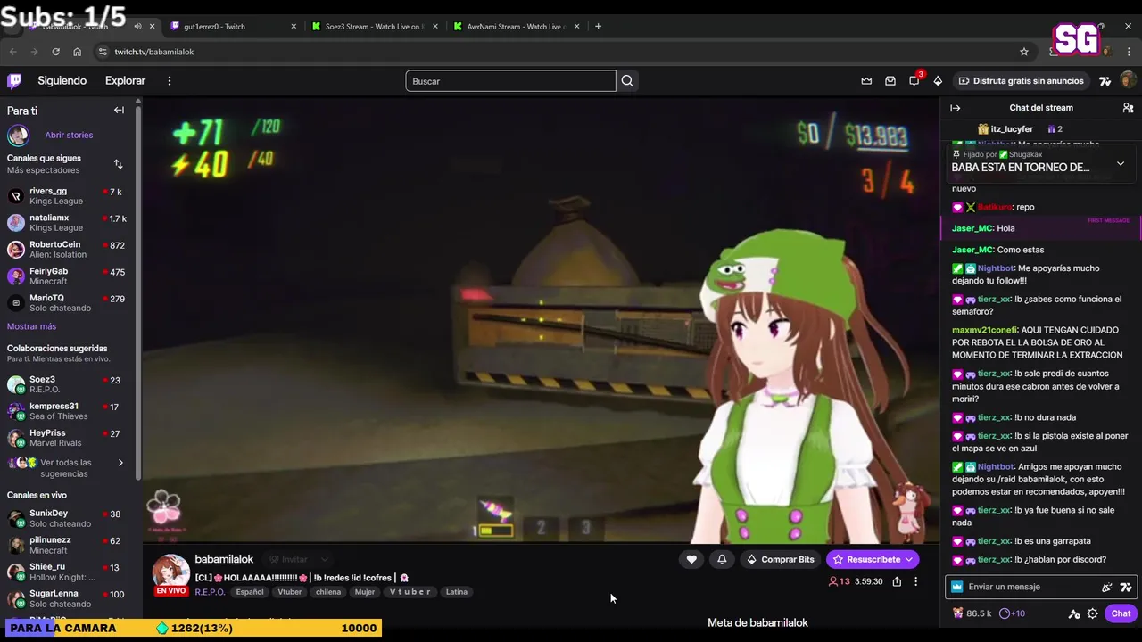Open the user avatar menu in top bar
The height and width of the screenshot is (642, 1142).
point(1128,81)
